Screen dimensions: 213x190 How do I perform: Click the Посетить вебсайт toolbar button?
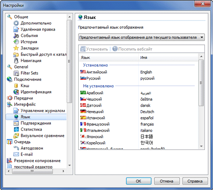[x=132, y=49]
